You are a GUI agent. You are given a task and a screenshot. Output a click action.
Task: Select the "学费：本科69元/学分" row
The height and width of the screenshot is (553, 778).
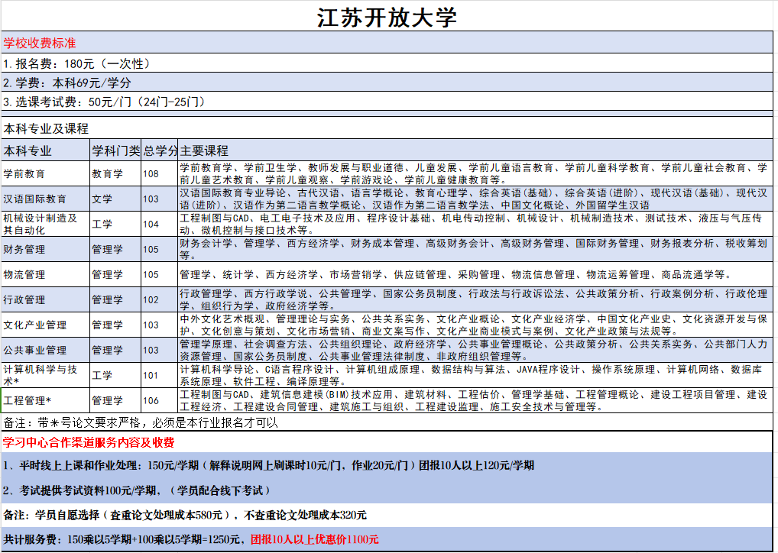click(387, 82)
